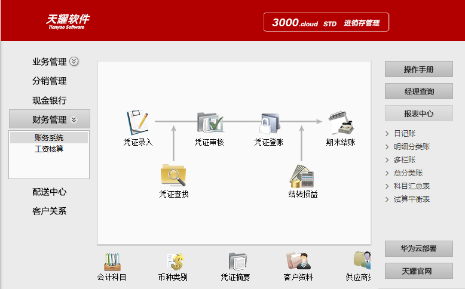Click the 操作手册 button
This screenshot has height=289, width=465.
click(418, 69)
